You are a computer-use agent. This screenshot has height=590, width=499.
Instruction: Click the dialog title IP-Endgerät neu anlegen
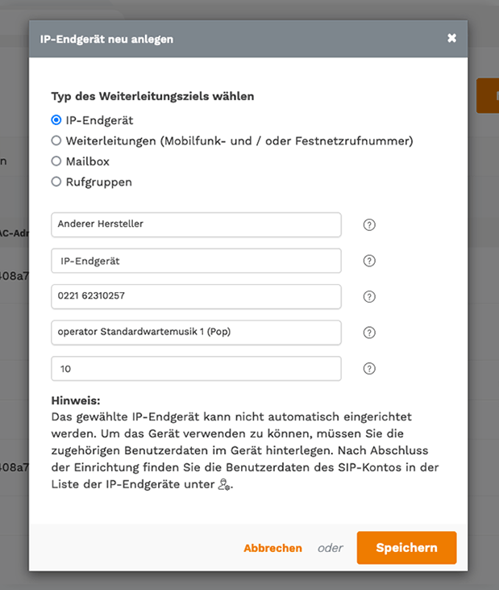(106, 39)
